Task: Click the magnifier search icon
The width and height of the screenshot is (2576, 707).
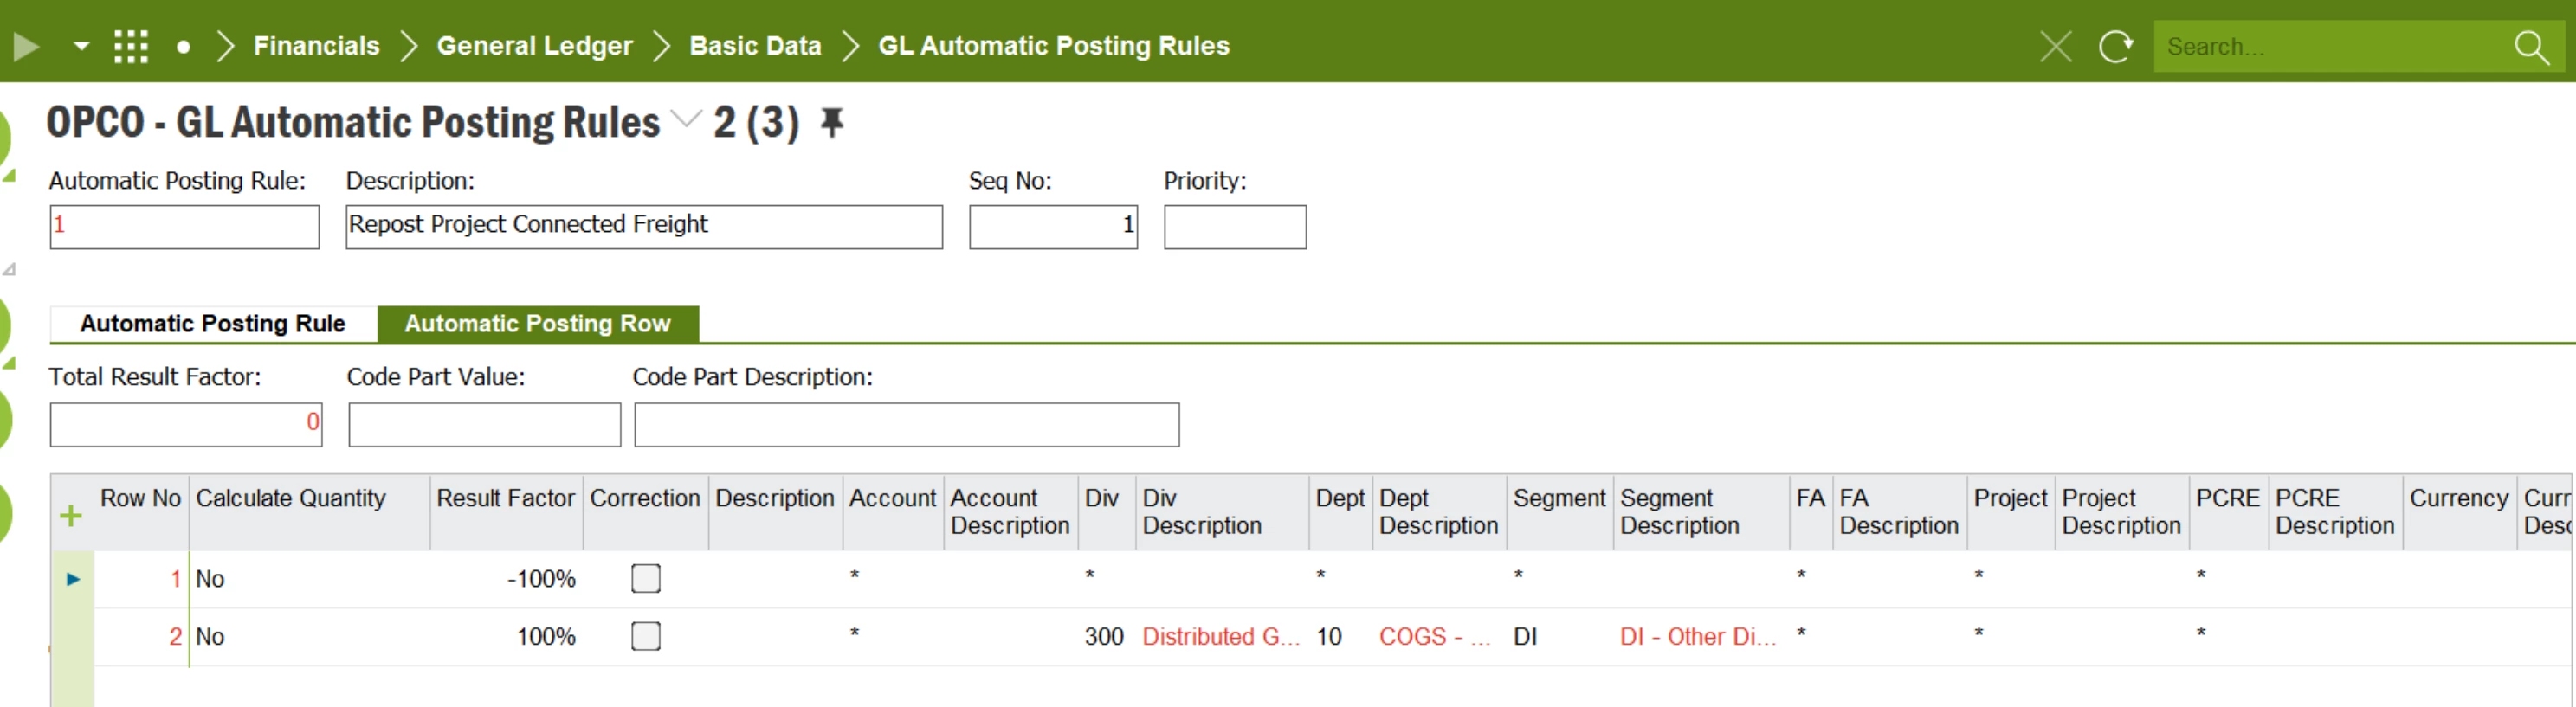Action: (2531, 46)
